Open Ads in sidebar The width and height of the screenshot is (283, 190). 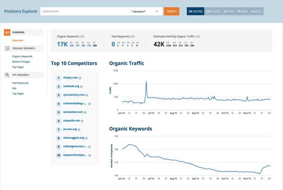(x=14, y=88)
